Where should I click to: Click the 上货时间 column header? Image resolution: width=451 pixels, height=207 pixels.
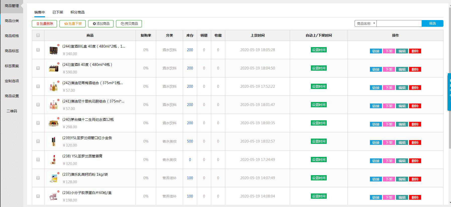point(258,35)
